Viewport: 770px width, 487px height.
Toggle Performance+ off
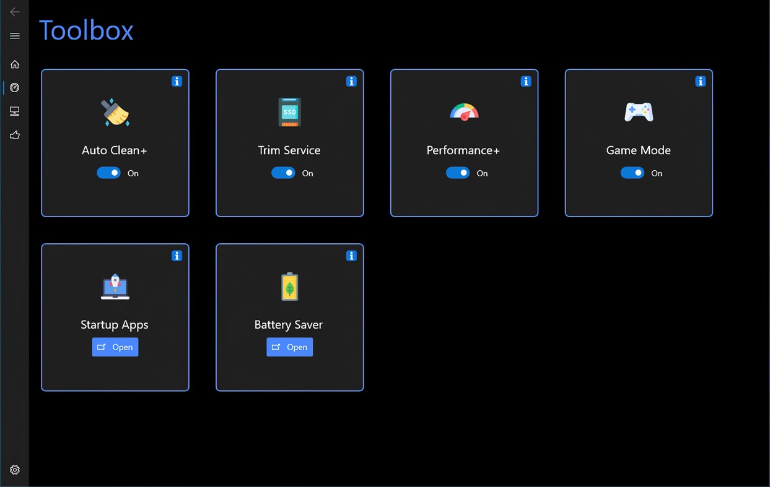click(x=458, y=173)
